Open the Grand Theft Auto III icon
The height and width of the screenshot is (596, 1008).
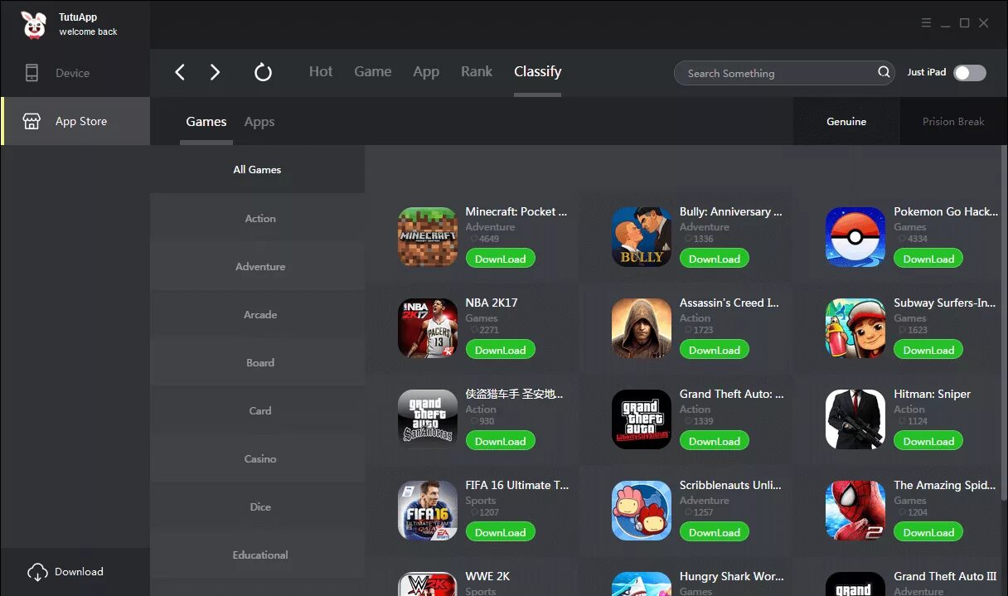click(x=855, y=584)
